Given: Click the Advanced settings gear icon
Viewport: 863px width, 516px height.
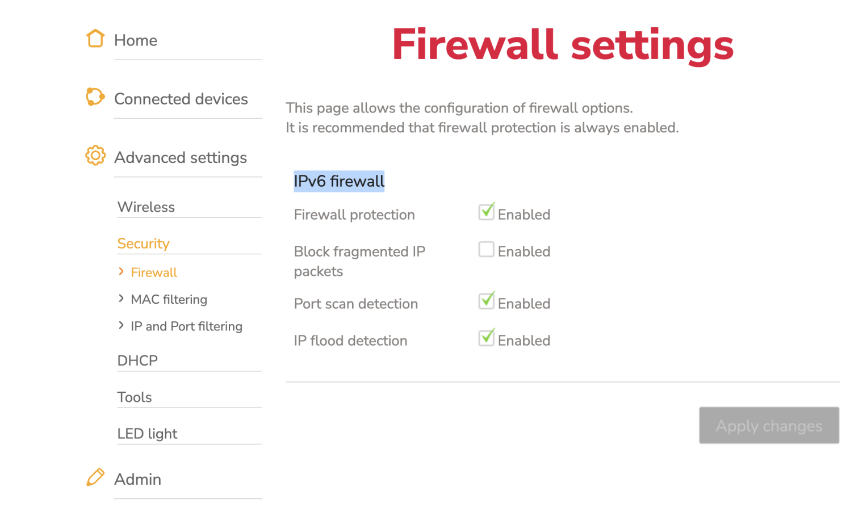Looking at the screenshot, I should tap(95, 156).
